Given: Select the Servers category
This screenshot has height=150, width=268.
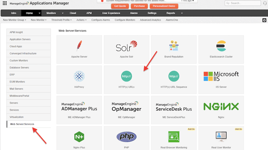Looking at the screenshot, I should [x=28, y=103].
